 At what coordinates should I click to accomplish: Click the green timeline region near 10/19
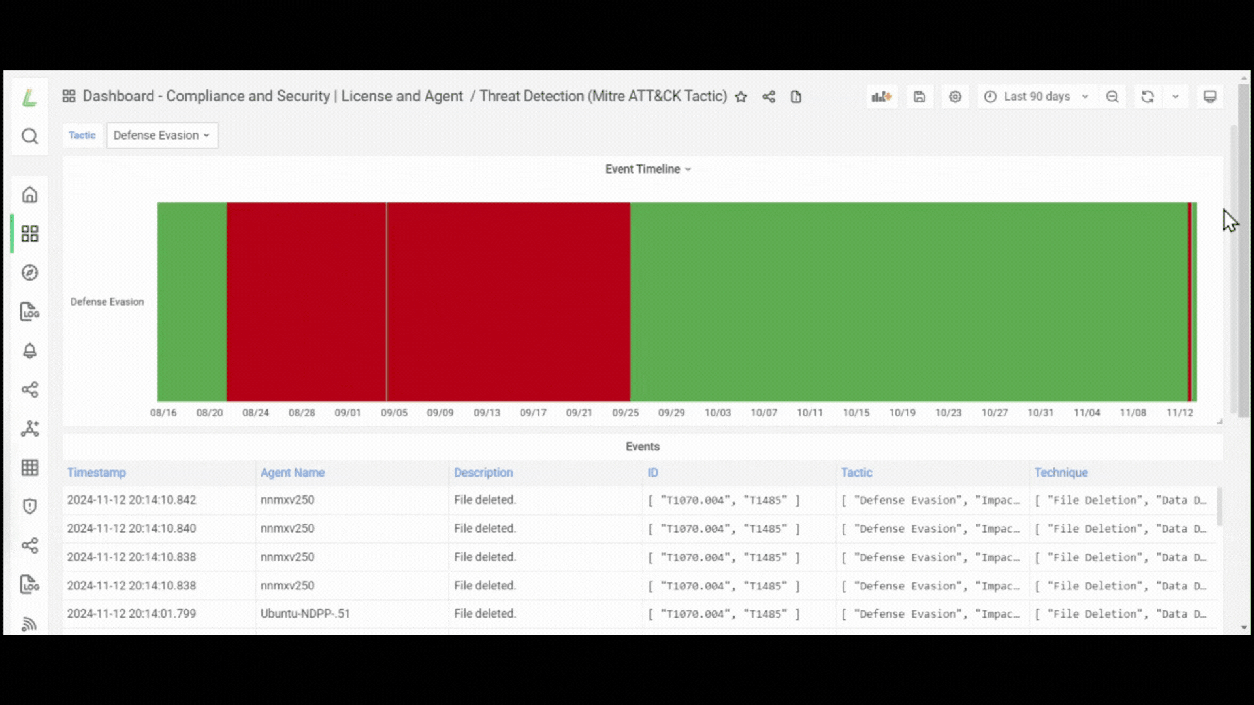(x=908, y=302)
